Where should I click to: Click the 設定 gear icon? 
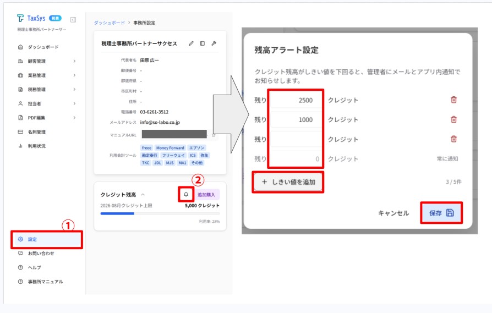click(20, 239)
